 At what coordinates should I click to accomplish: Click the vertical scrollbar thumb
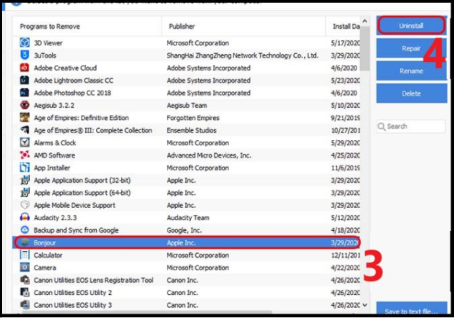tap(365, 48)
